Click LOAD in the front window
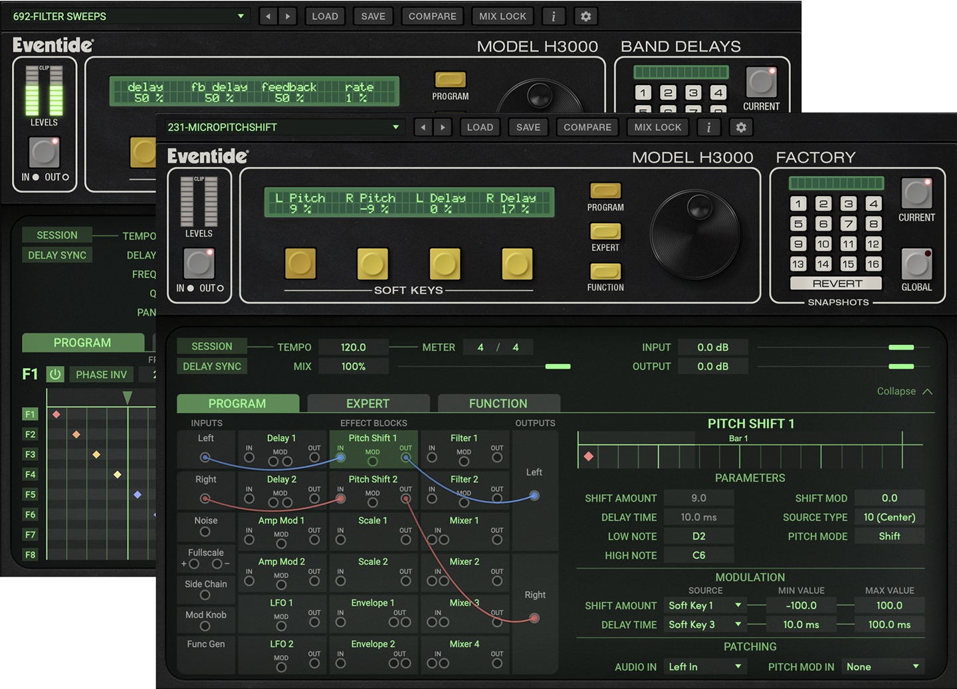The width and height of the screenshot is (957, 689). point(480,127)
